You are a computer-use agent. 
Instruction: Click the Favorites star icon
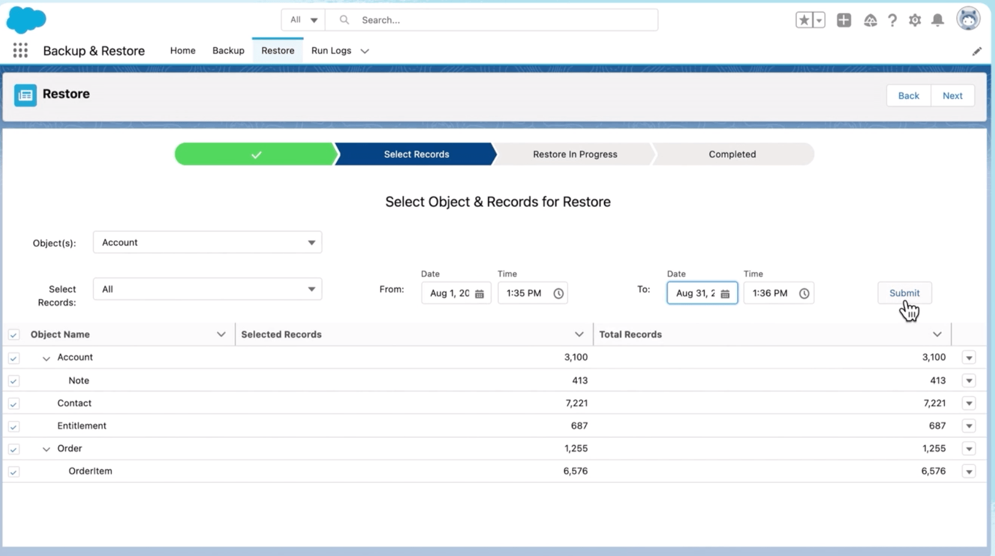pos(804,20)
